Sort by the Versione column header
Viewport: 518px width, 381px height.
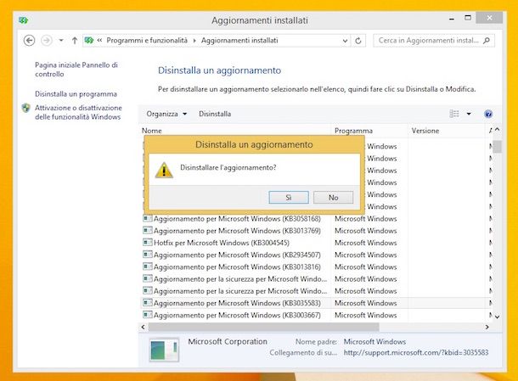point(447,131)
